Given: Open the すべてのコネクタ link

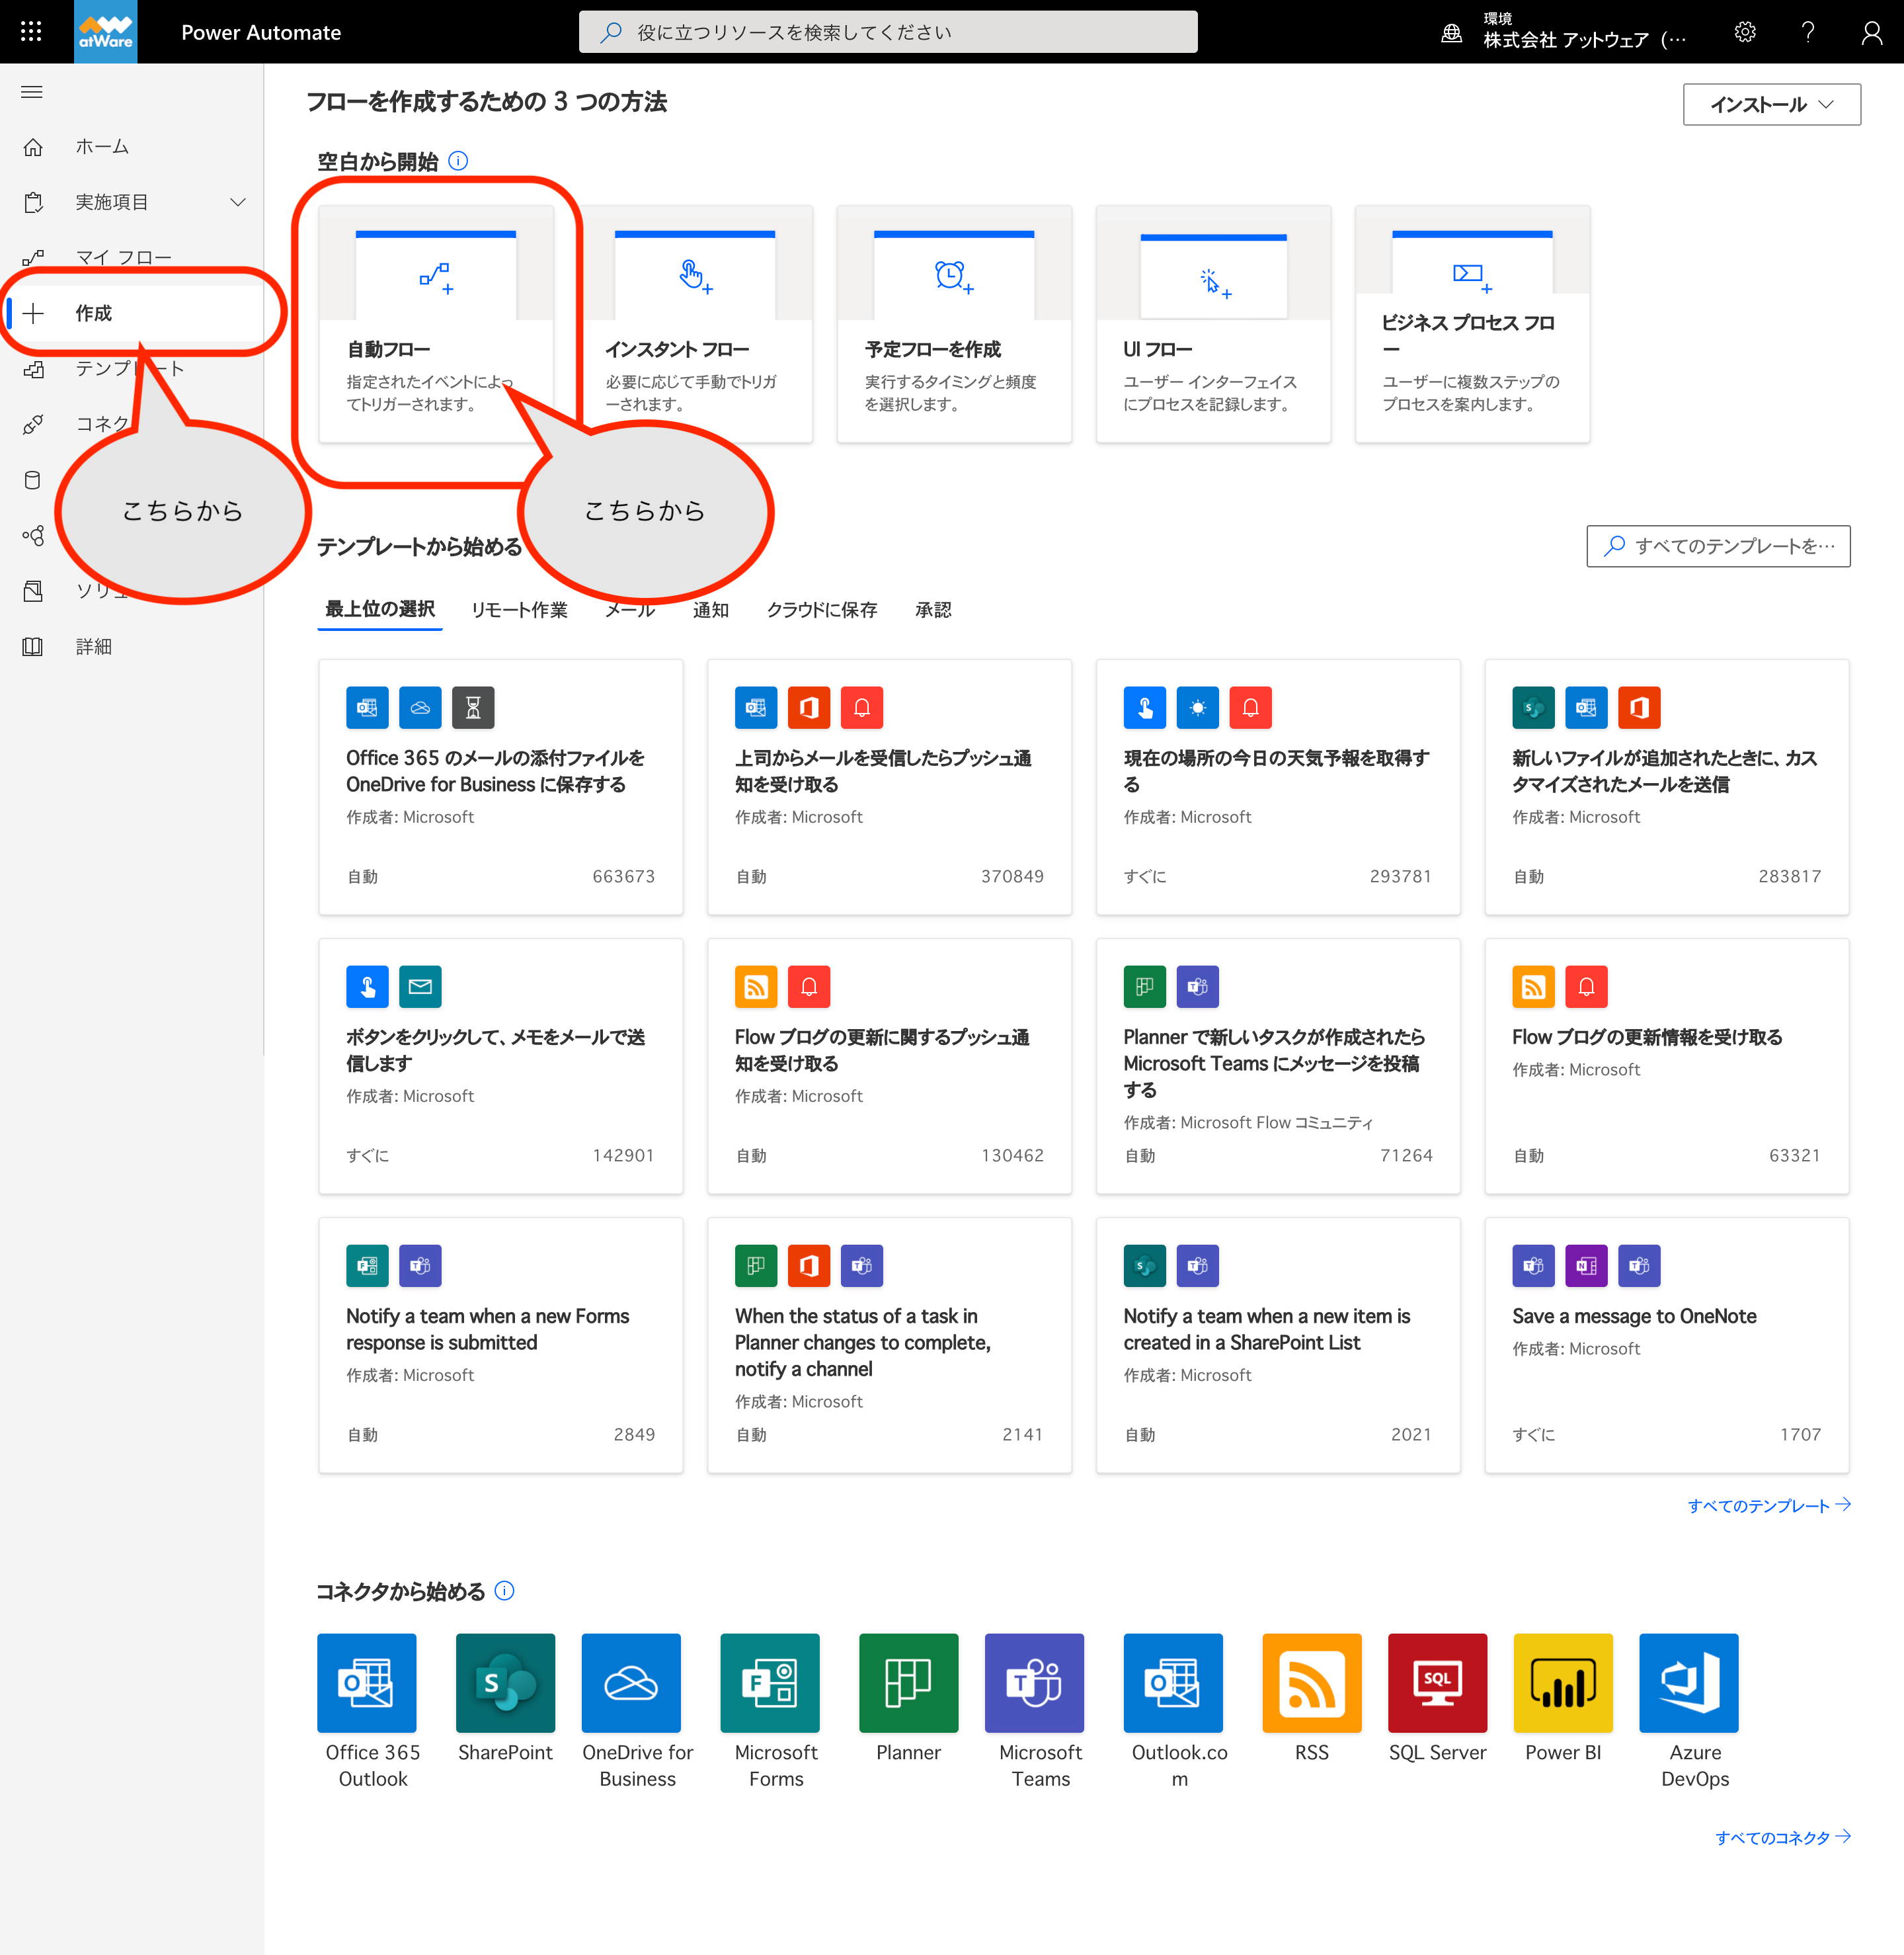Looking at the screenshot, I should (1782, 1836).
